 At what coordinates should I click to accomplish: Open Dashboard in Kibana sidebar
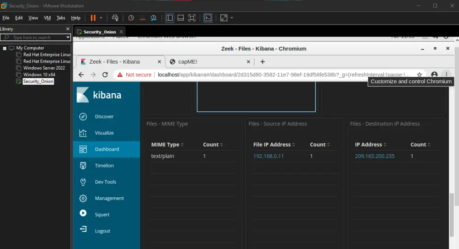pyautogui.click(x=106, y=149)
